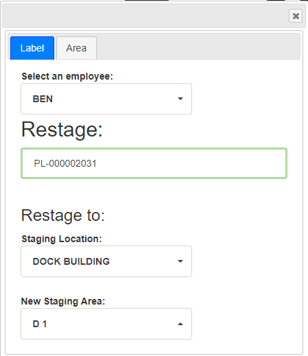Click the employee dropdown caret arrow
Viewport: 308px width, 356px height.
coord(180,99)
